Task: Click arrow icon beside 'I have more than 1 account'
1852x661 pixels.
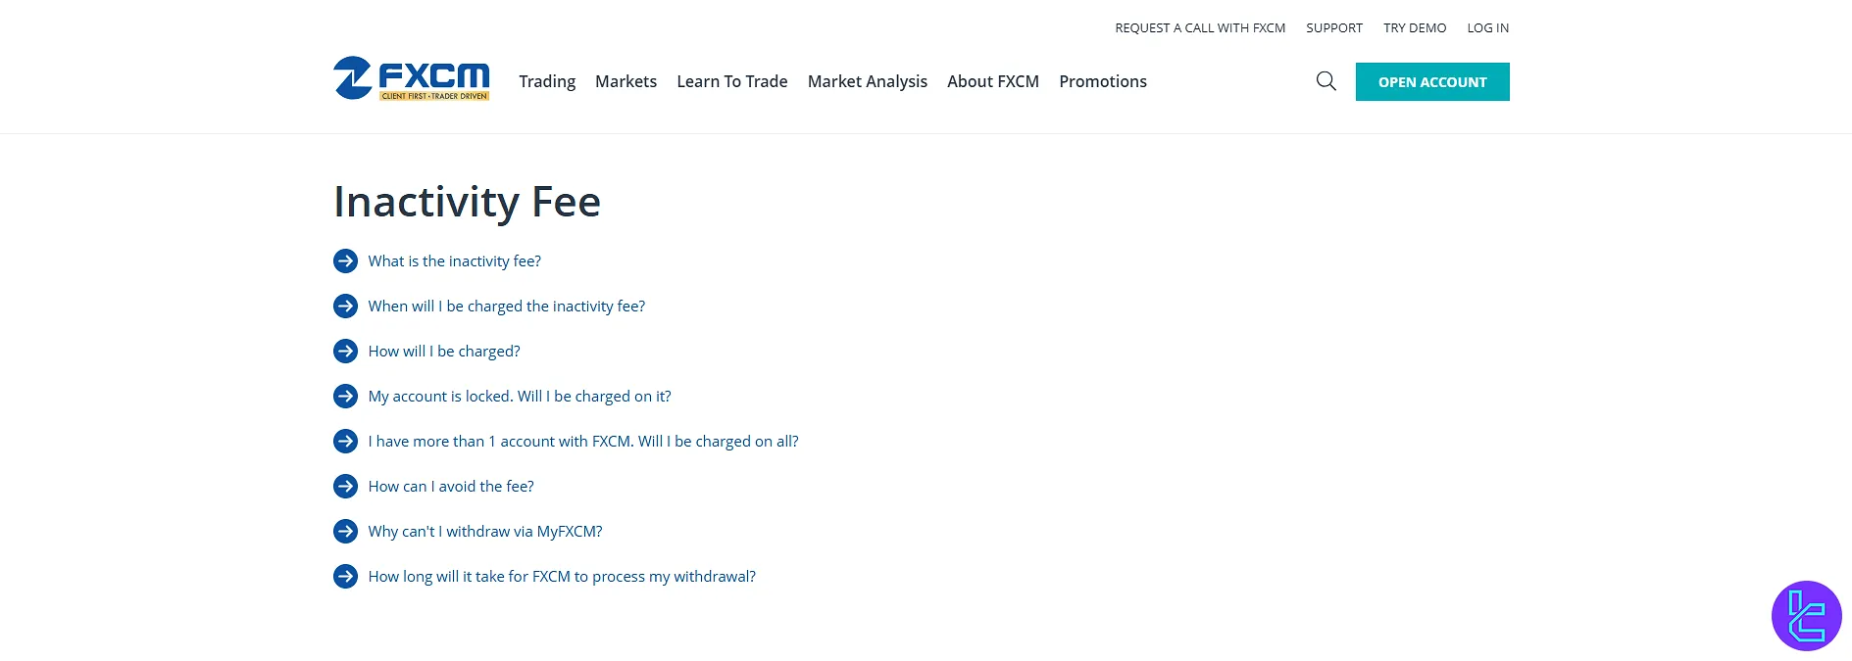Action: tap(345, 442)
